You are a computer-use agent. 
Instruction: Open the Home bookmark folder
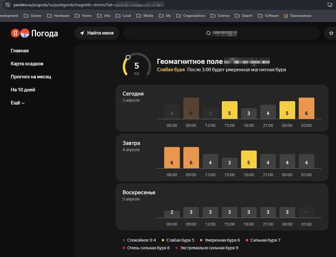(83, 16)
